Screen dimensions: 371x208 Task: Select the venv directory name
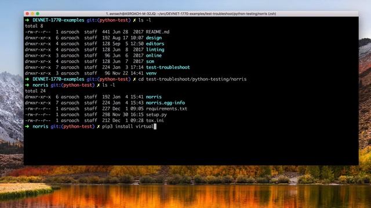point(151,73)
